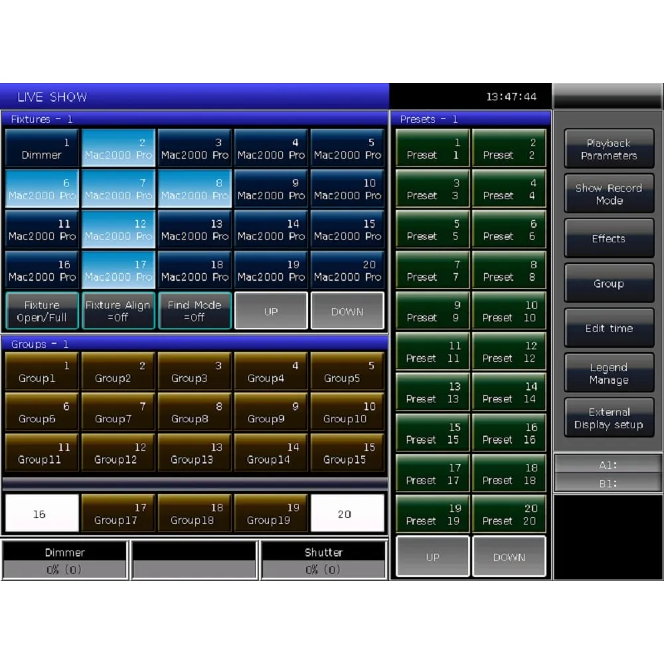The height and width of the screenshot is (664, 664).
Task: Select Group9
Action: pyautogui.click(x=271, y=412)
